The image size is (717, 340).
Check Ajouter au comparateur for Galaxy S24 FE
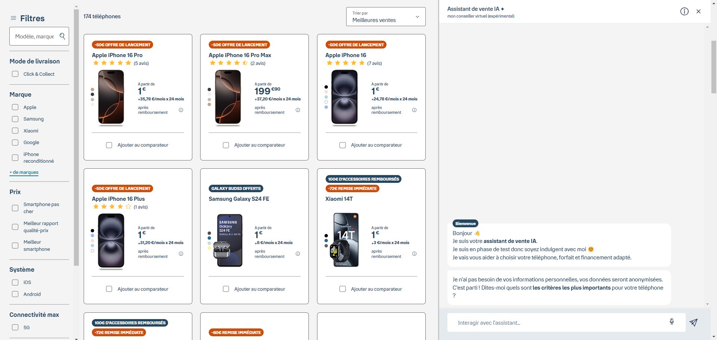coord(226,288)
